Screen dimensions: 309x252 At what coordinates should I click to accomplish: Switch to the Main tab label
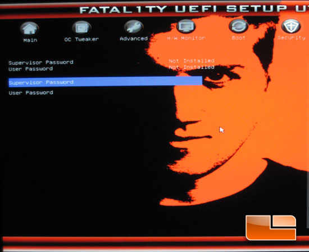[30, 40]
